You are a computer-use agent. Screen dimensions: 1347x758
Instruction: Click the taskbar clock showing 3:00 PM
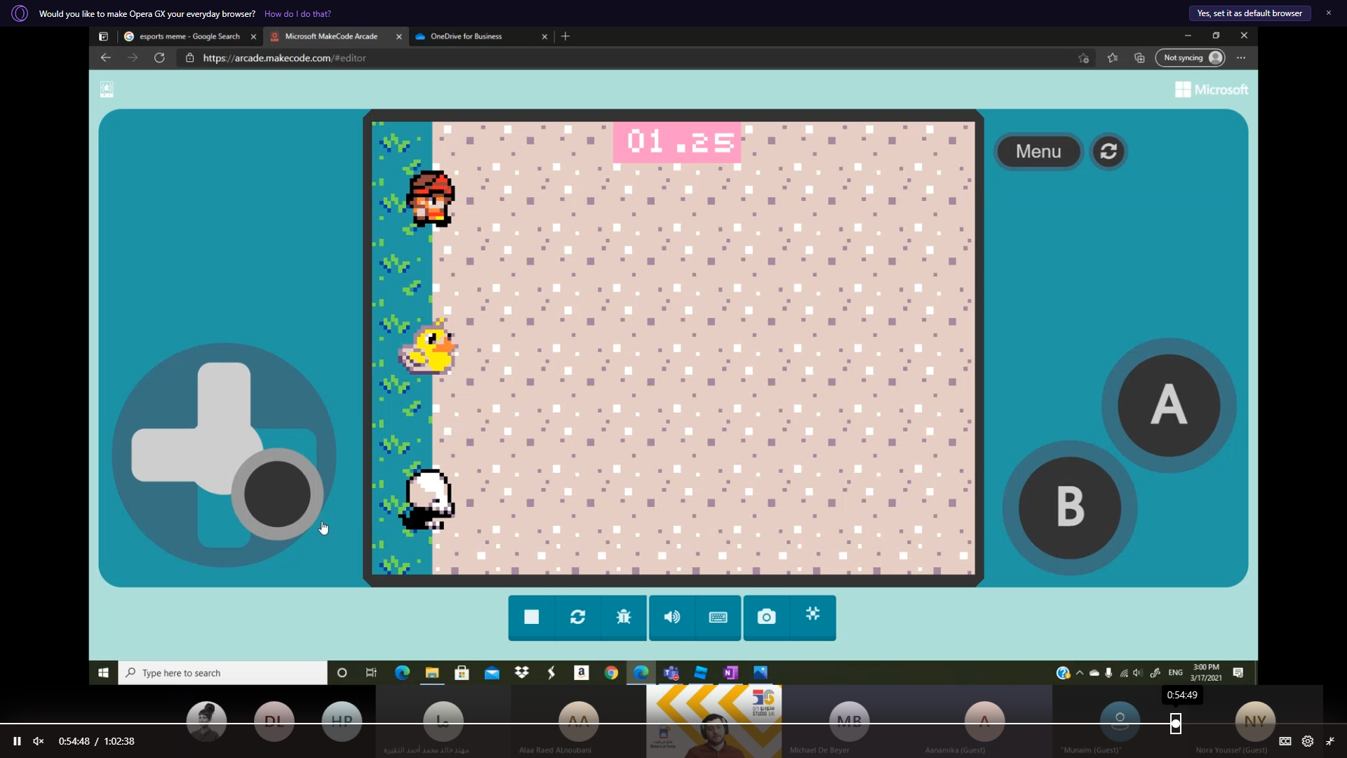tap(1206, 672)
